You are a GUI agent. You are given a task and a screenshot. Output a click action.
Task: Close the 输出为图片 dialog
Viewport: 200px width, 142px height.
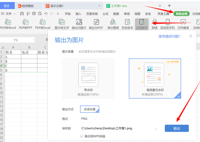coord(191,36)
